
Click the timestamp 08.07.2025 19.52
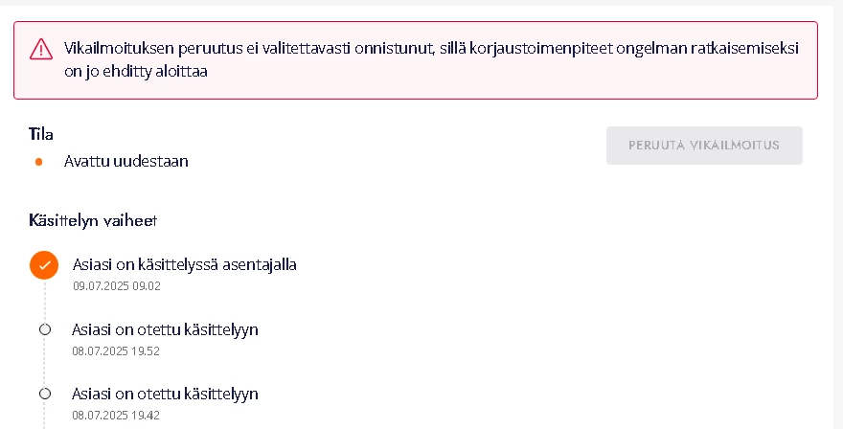point(116,350)
